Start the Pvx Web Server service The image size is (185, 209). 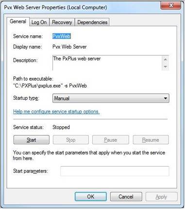(x=32, y=140)
